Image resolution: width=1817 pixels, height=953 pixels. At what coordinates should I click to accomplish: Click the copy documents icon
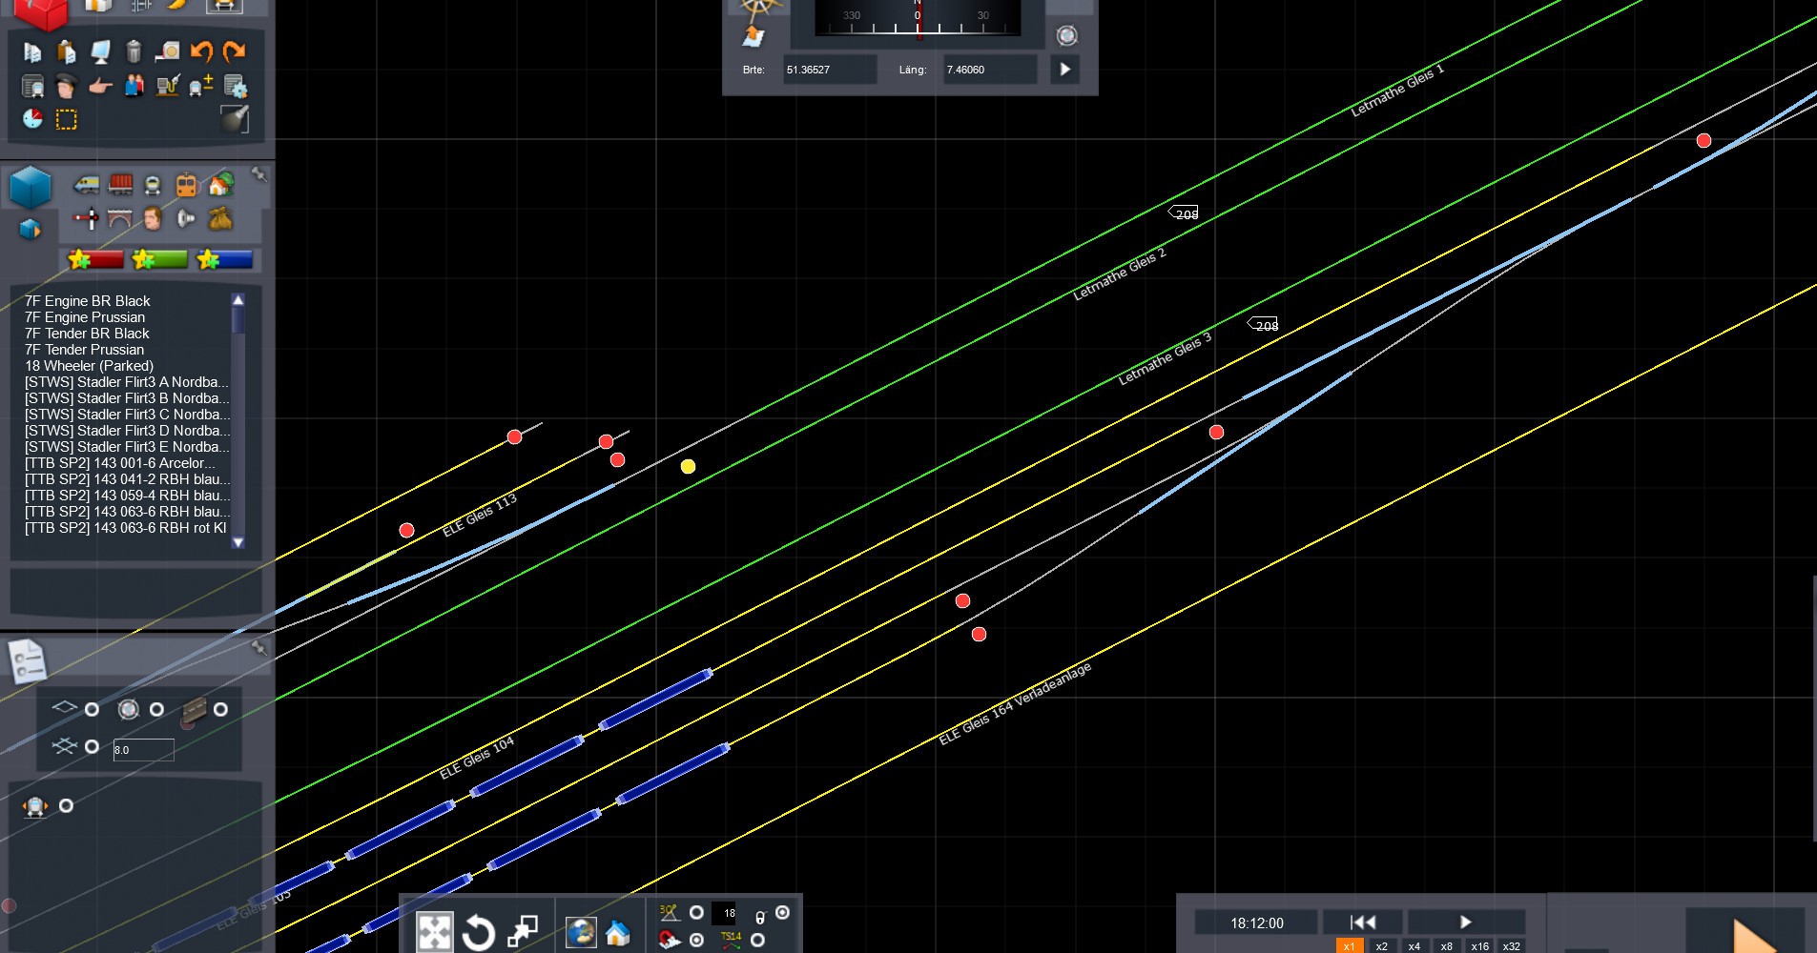click(x=32, y=51)
